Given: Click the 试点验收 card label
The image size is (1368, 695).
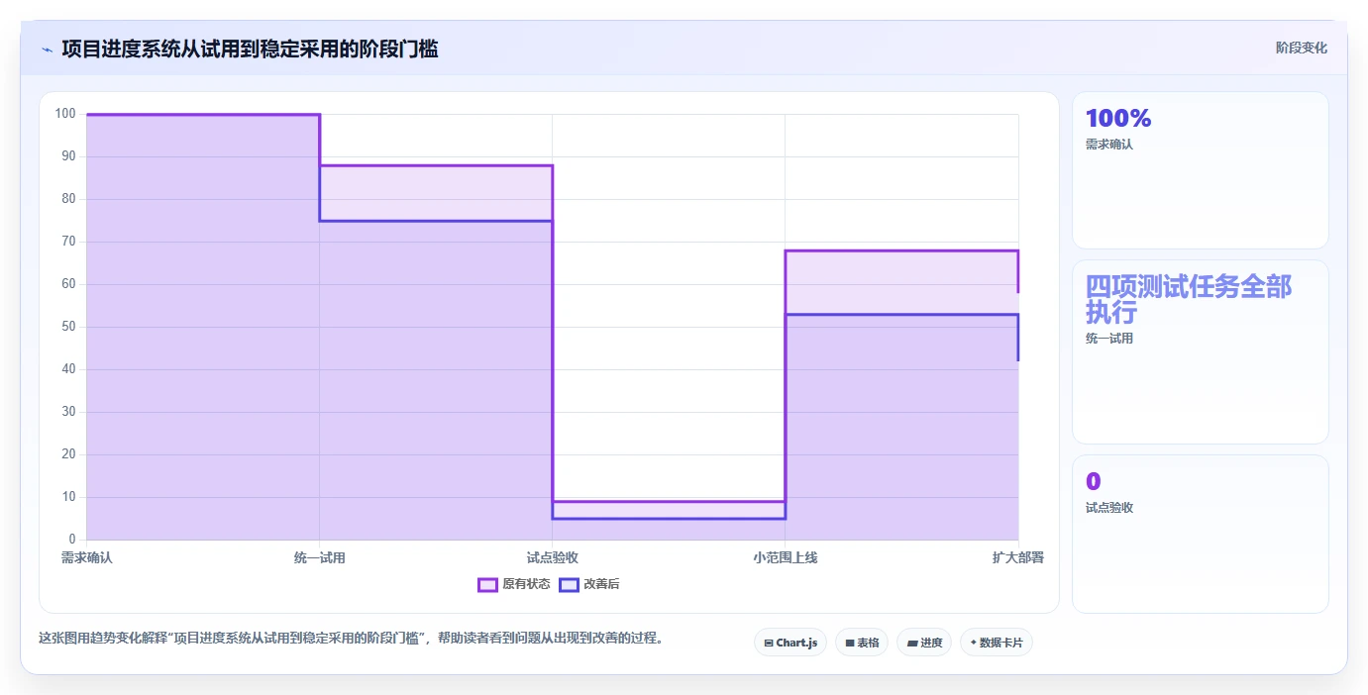Looking at the screenshot, I should coord(1109,508).
